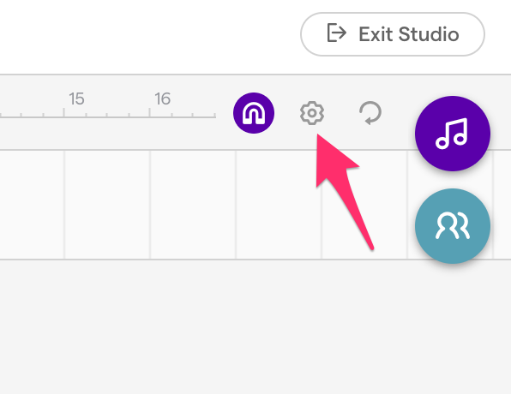Click the track lane cell below the gear icon
This screenshot has height=394, width=511.
click(279, 205)
